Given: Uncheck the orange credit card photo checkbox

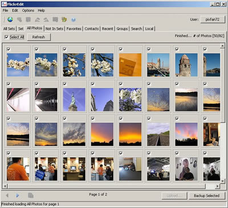Looking at the screenshot, I should pos(121,49).
